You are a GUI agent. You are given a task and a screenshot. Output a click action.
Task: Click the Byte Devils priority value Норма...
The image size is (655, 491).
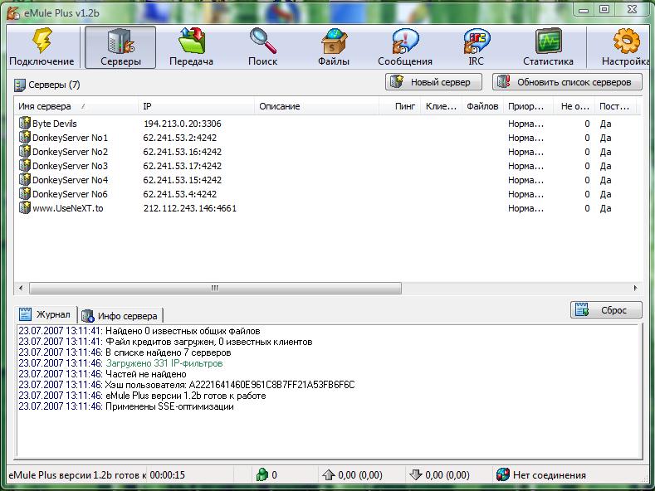pos(526,124)
